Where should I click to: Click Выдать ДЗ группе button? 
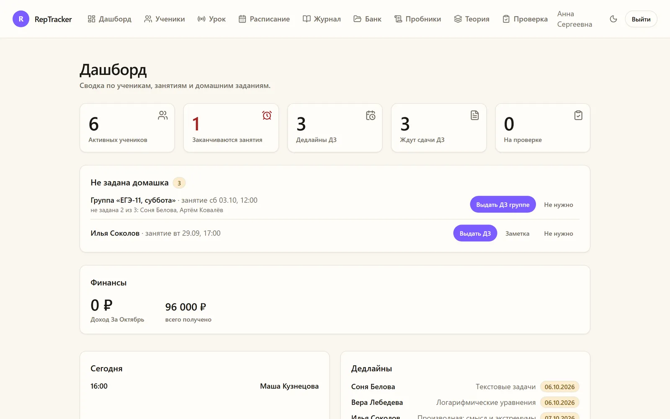coord(503,204)
